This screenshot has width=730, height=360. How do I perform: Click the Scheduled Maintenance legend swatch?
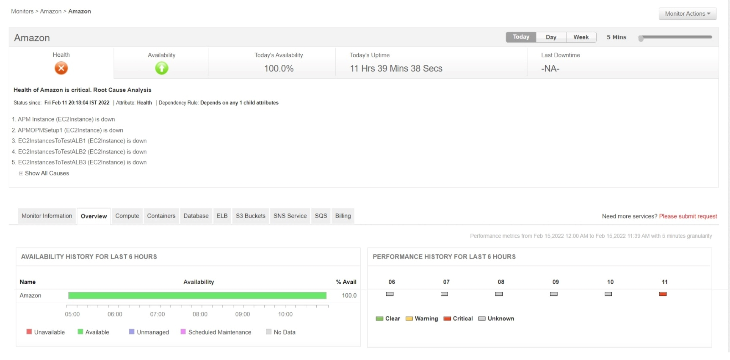[183, 332]
